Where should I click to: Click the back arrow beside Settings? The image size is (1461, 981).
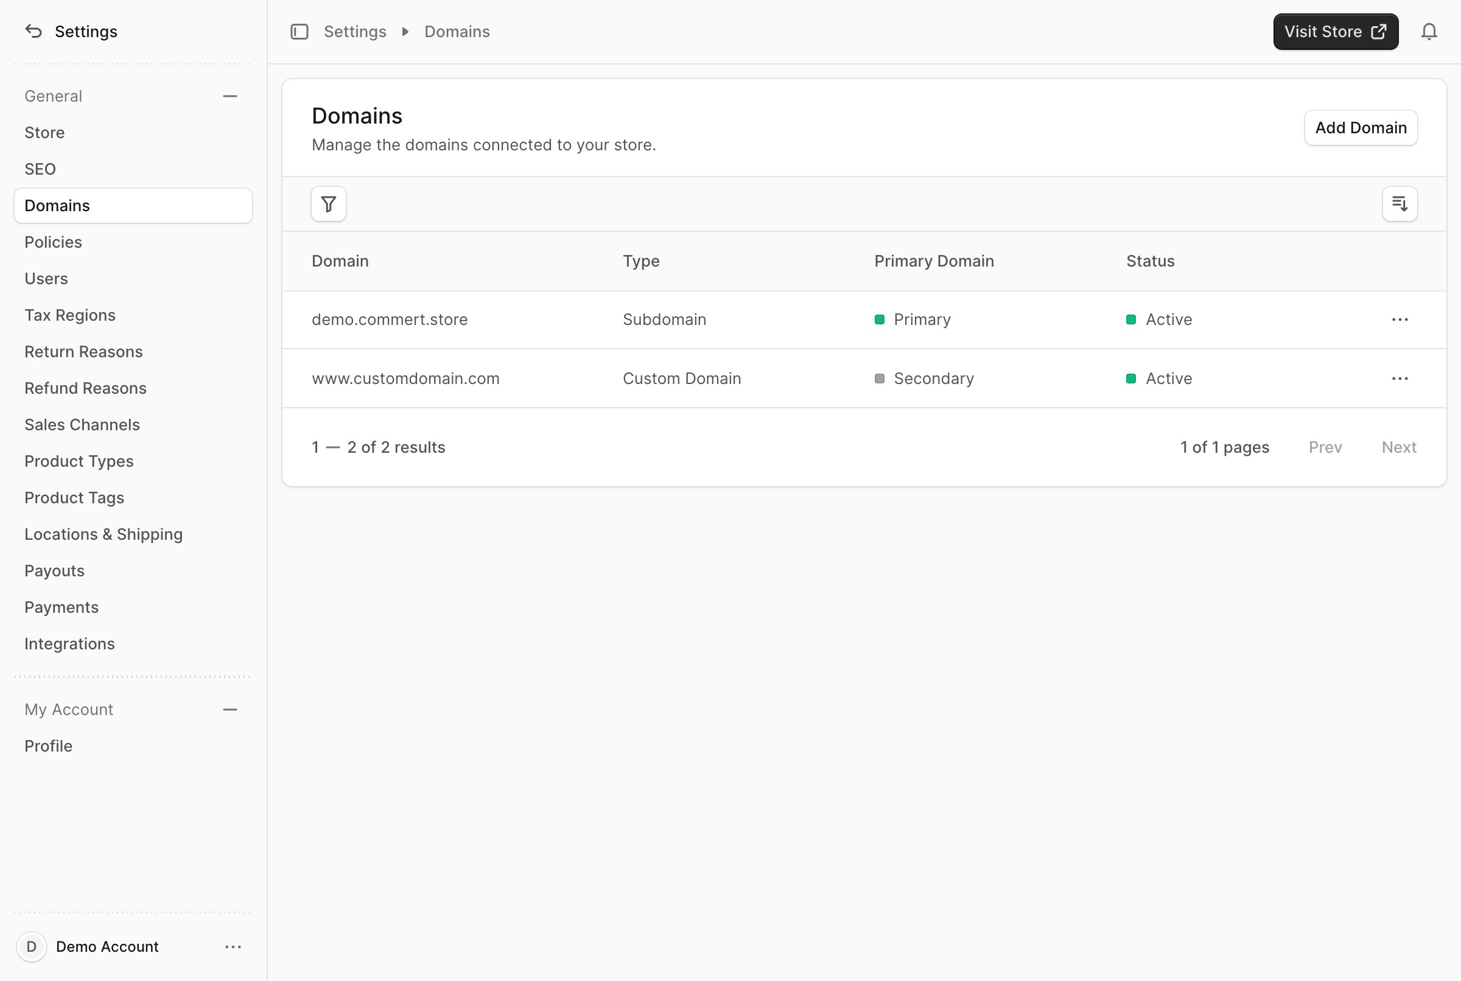click(x=34, y=31)
